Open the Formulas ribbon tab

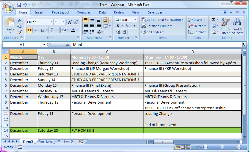(x=84, y=12)
